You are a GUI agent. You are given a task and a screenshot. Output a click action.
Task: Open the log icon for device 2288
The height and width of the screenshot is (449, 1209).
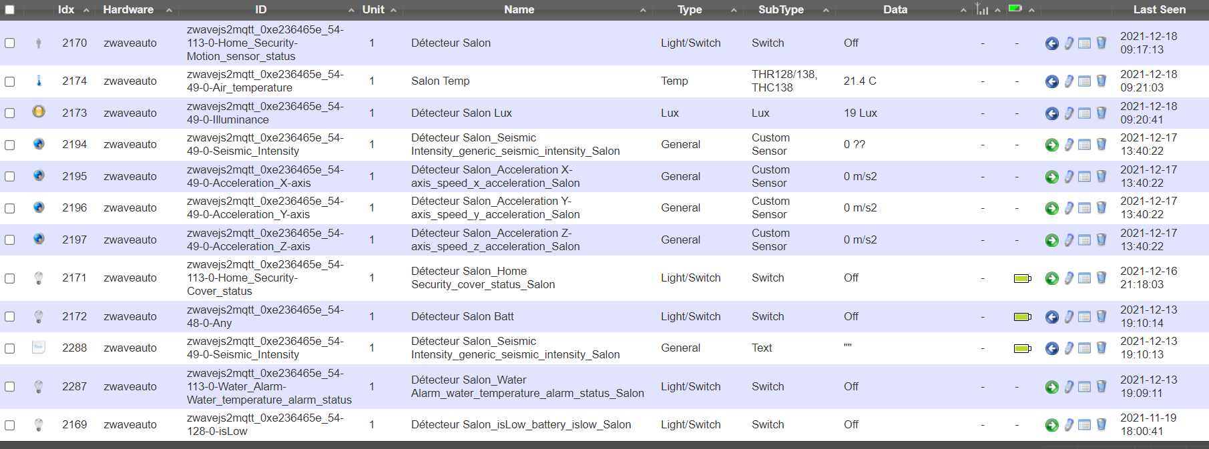1085,348
